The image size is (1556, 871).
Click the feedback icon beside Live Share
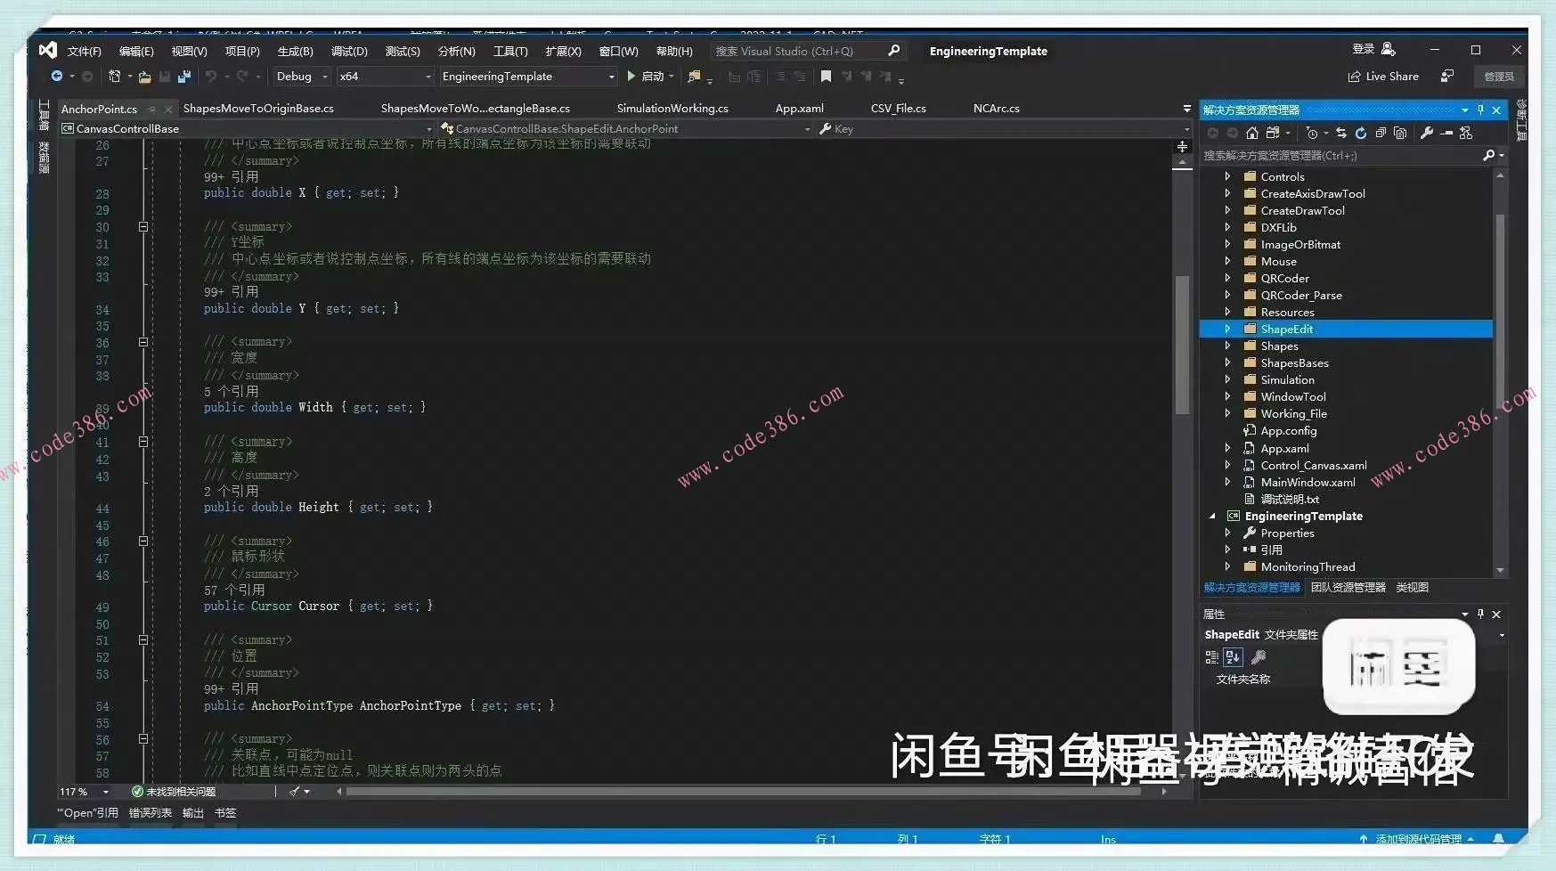point(1447,77)
